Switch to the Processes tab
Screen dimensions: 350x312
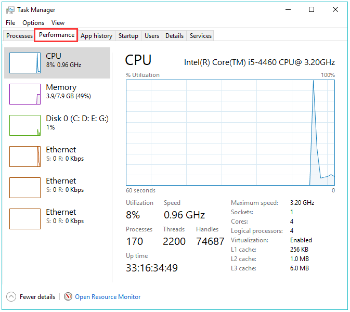(19, 36)
